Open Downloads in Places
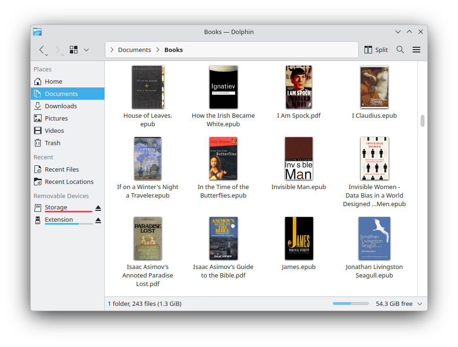This screenshot has width=458, height=347. (x=68, y=106)
